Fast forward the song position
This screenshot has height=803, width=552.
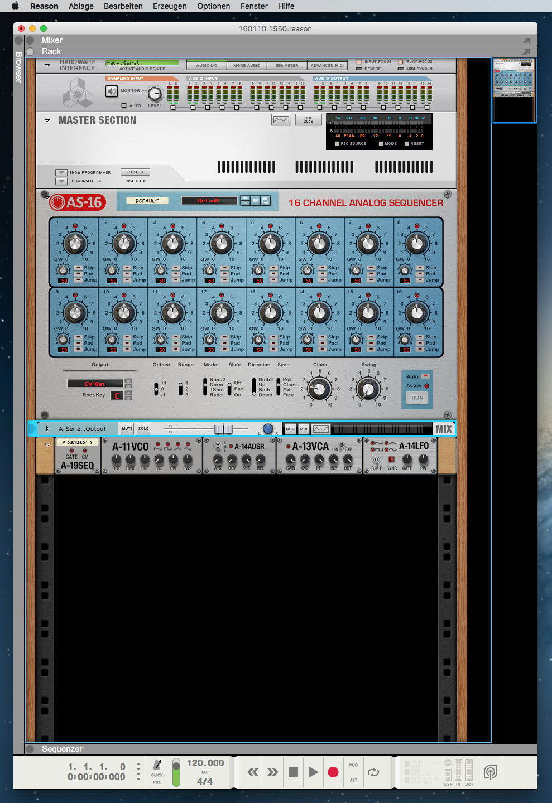coord(272,772)
